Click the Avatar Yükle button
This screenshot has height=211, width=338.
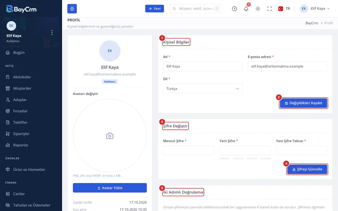110,188
